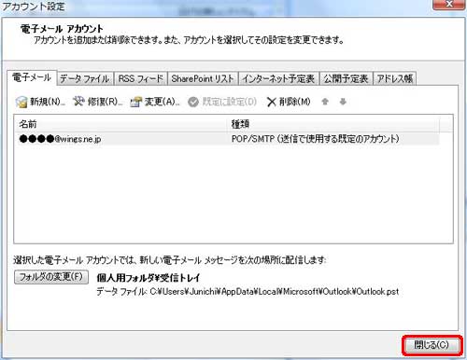467x360 pixels.
Task: Open the RSS フィード tab
Action: click(141, 78)
